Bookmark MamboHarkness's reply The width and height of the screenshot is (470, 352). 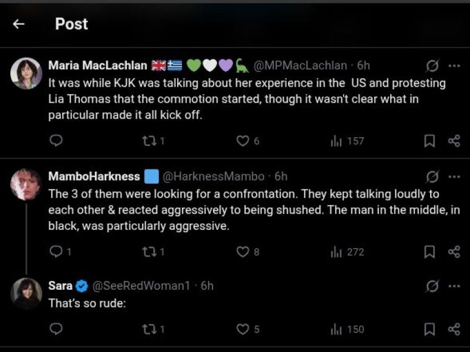429,252
